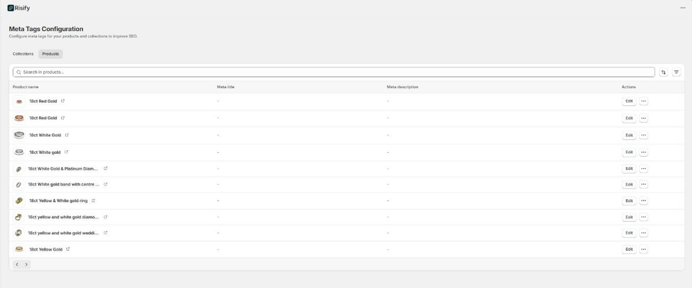Image resolution: width=692 pixels, height=288 pixels.
Task: Open external link for 18ct Yellow Gold
Action: (x=68, y=249)
